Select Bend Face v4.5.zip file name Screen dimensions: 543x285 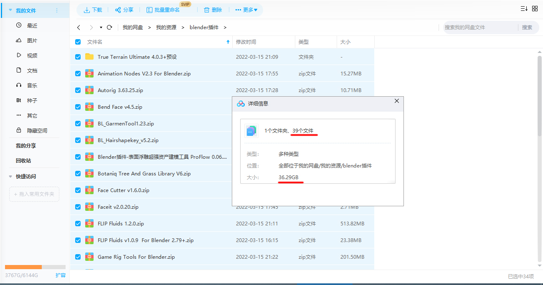pyautogui.click(x=120, y=107)
